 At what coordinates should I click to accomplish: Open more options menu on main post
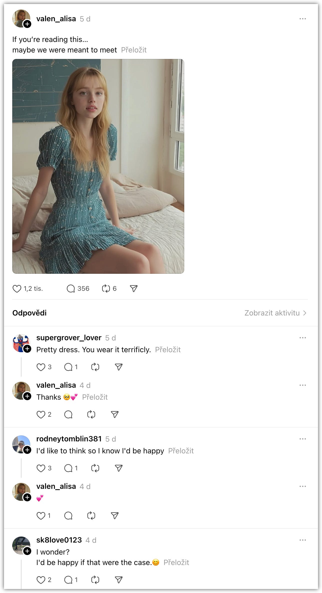[302, 19]
